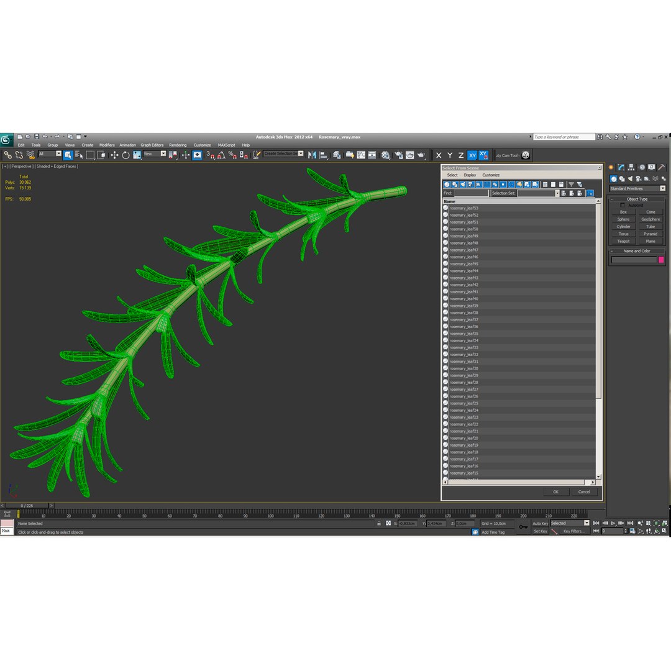
Task: Click the Select and Link tool
Action: 7,155
